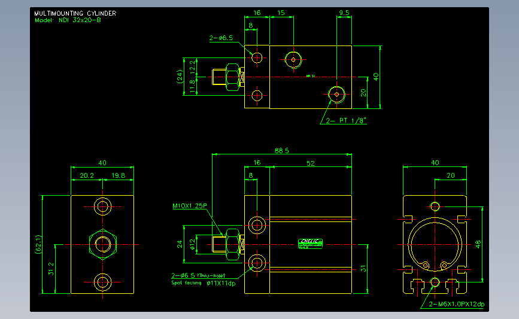Select the Model NDI 32x20-B text
Image resolution: width=519 pixels, height=319 pixels.
tap(68, 20)
